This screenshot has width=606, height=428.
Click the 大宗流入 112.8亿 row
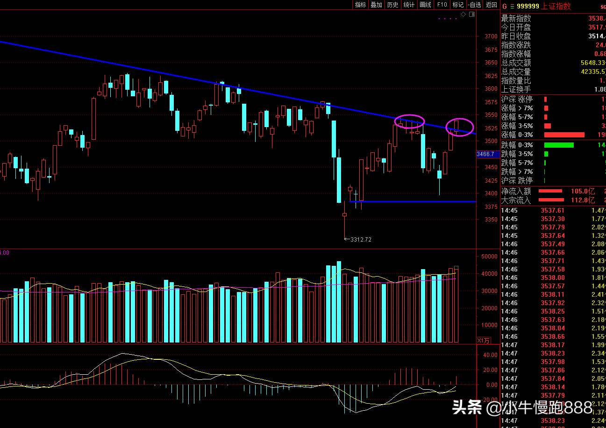click(553, 200)
